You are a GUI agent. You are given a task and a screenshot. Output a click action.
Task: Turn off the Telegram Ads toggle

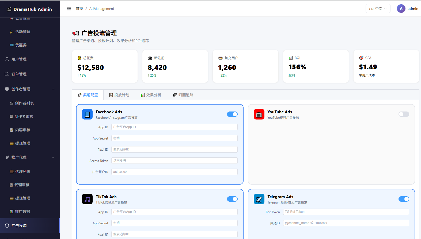(x=404, y=199)
